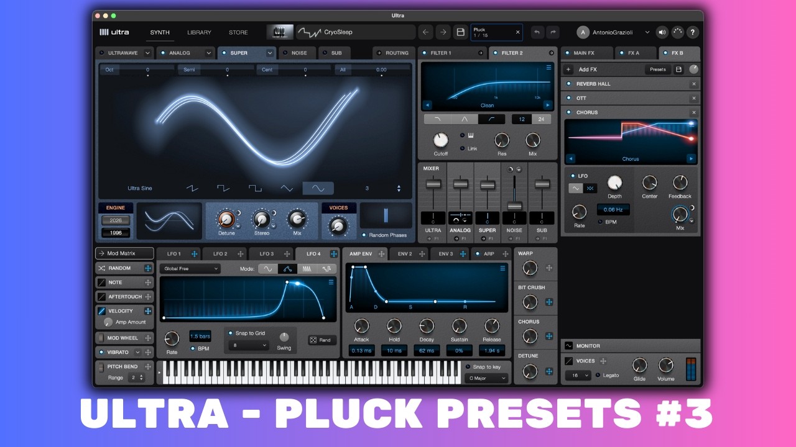Remove the REVERB HALL effect
Image resolution: width=796 pixels, height=447 pixels.
694,84
